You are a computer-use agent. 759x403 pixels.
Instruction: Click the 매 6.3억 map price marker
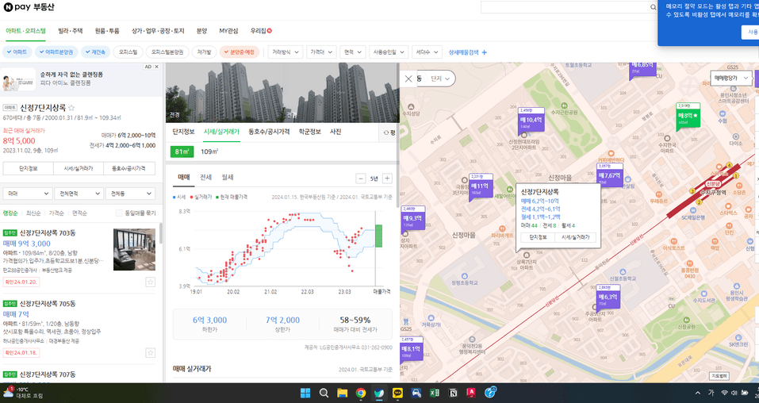(x=608, y=297)
